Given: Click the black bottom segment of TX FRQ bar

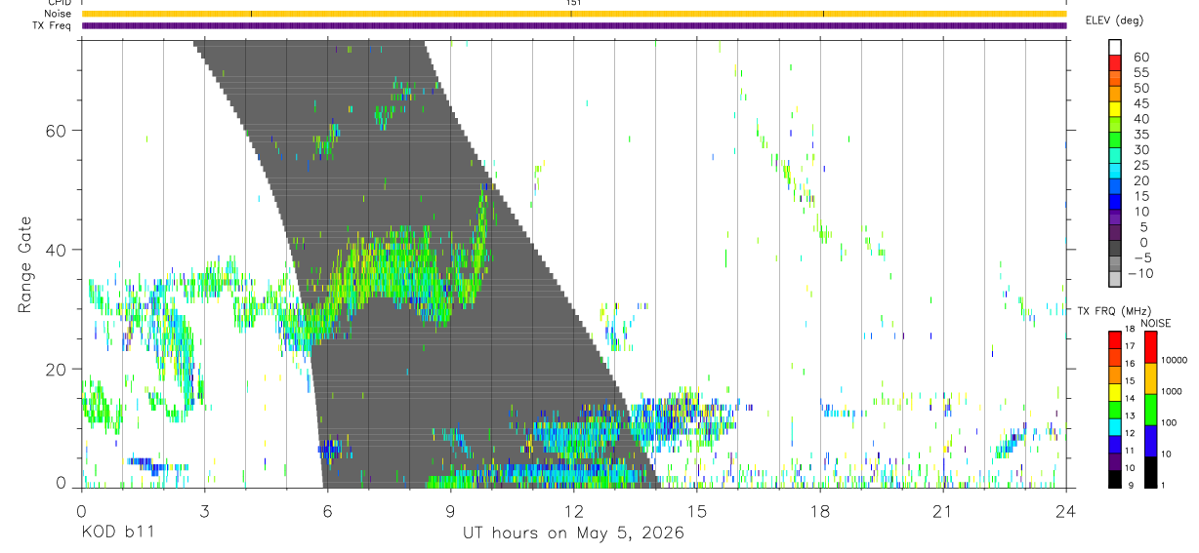Looking at the screenshot, I should pyautogui.click(x=1115, y=479).
